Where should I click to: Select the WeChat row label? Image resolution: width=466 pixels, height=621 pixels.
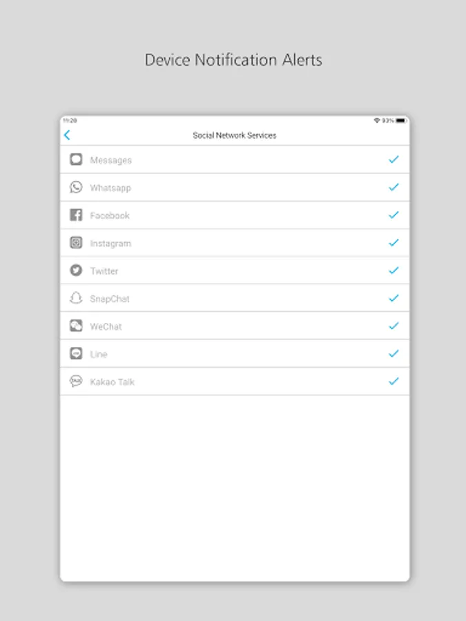[106, 326]
